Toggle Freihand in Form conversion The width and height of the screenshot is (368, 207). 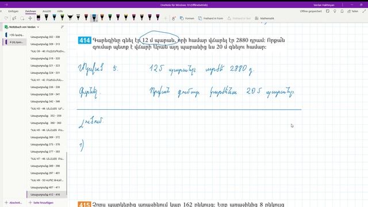click(x=210, y=18)
